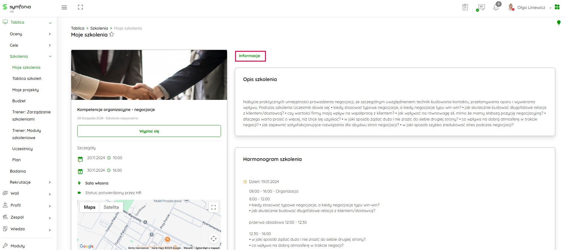
Task: Go to Szkolenia breadcrumb link
Action: click(99, 28)
